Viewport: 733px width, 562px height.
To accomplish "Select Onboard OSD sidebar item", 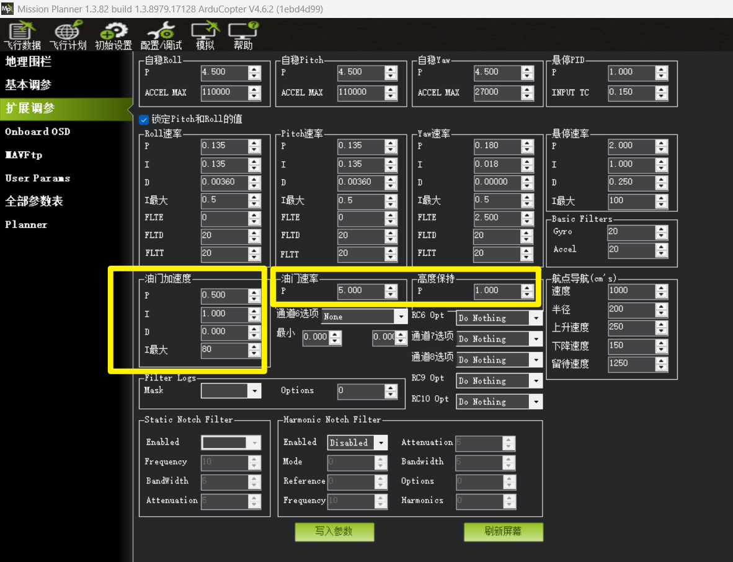I will point(37,131).
